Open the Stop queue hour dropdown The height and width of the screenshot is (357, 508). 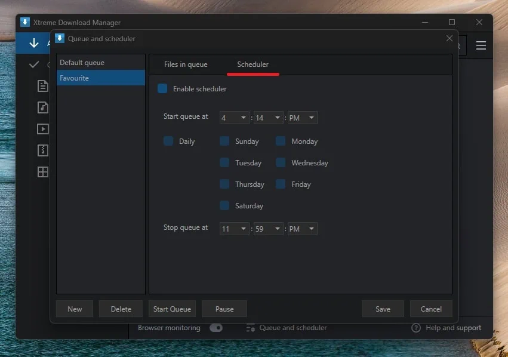[x=234, y=229]
